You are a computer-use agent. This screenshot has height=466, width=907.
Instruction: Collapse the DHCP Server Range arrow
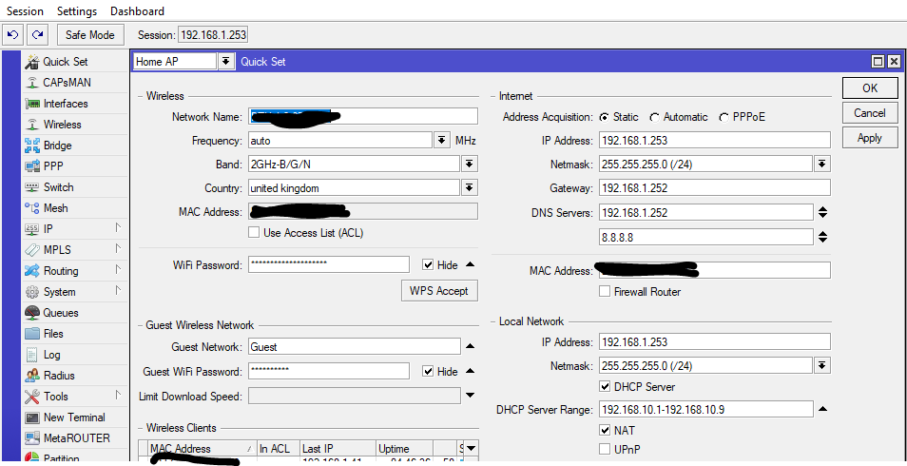coord(822,410)
